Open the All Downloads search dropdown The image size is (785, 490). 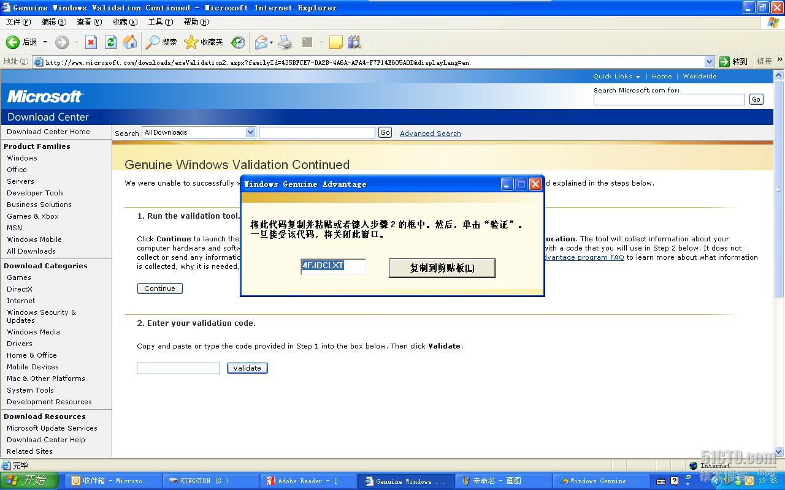pos(250,132)
